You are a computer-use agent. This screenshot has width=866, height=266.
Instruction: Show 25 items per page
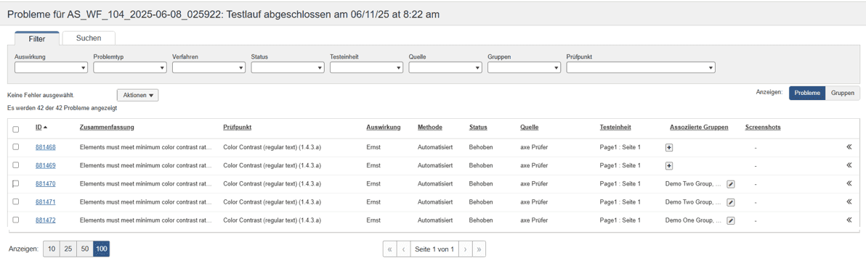(68, 249)
